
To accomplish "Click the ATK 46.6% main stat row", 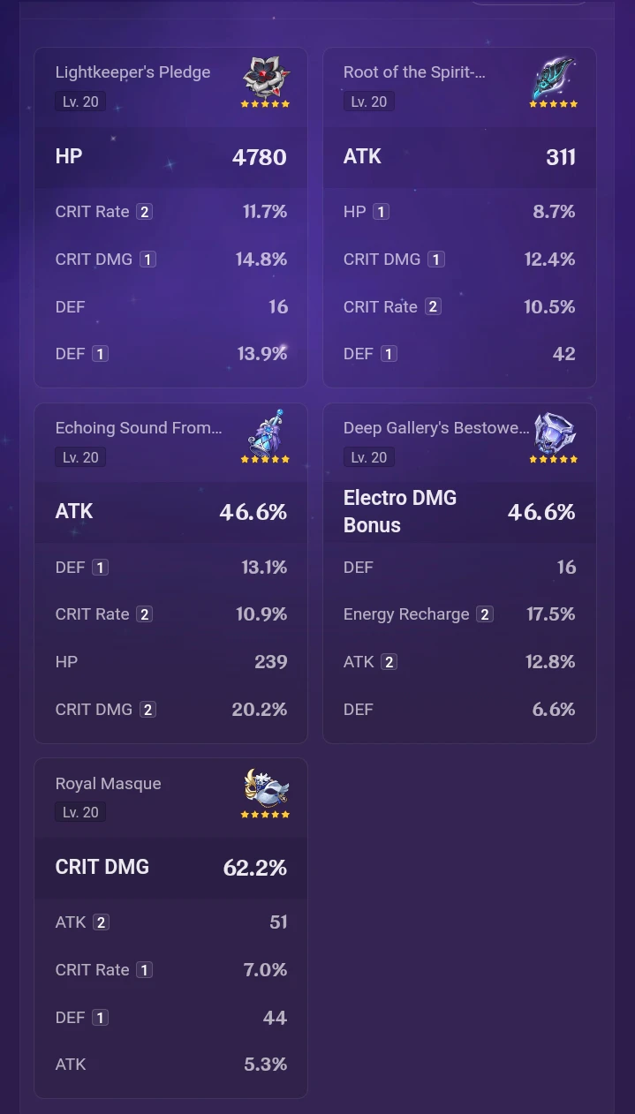I will pyautogui.click(x=170, y=512).
